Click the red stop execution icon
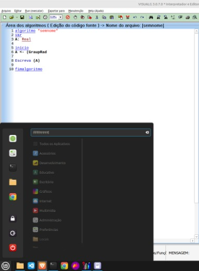 pos(68,18)
